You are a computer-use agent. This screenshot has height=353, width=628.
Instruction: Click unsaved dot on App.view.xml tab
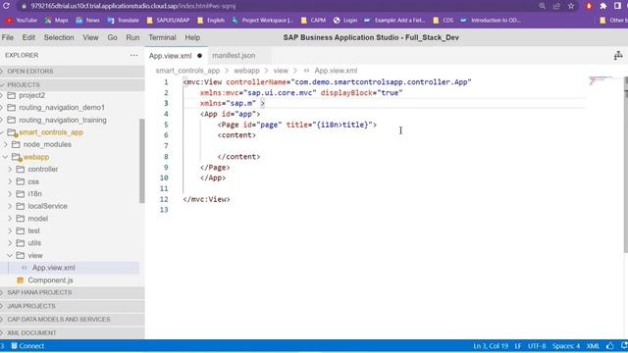(199, 56)
